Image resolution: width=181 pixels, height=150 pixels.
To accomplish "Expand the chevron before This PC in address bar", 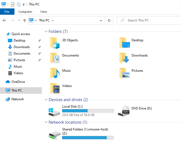I will [36, 20].
